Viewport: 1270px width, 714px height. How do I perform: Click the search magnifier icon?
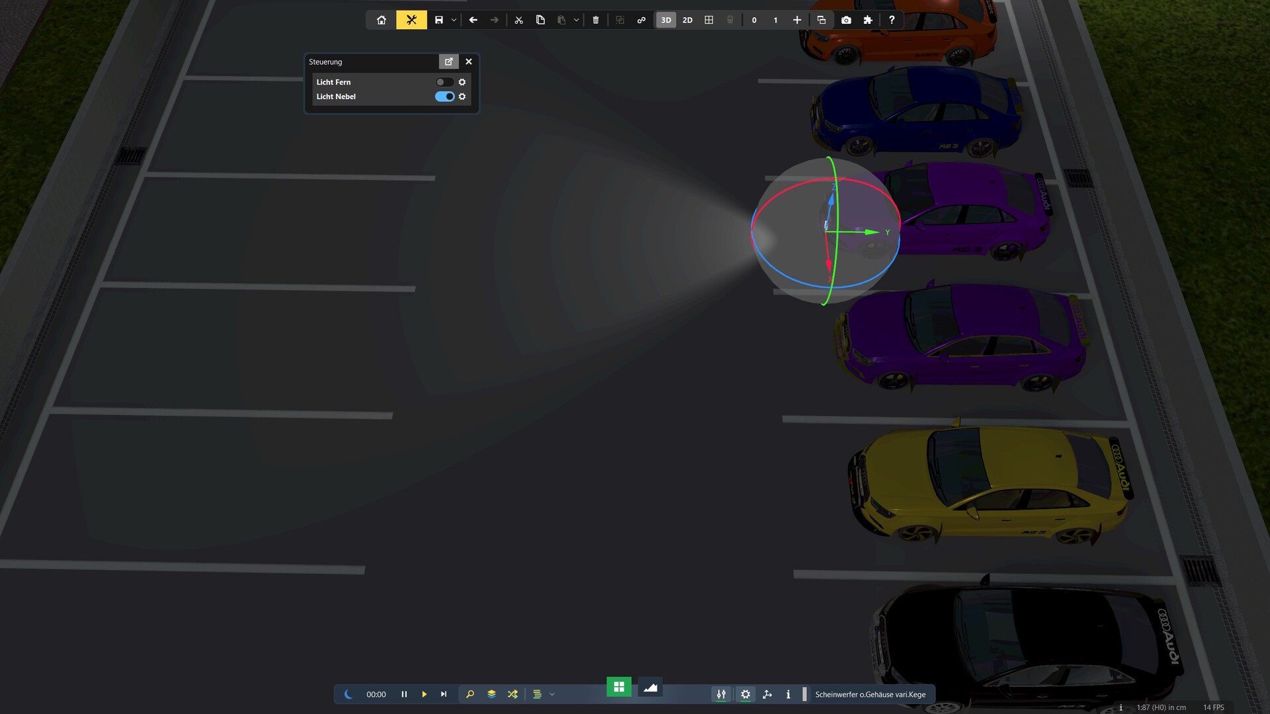[470, 694]
